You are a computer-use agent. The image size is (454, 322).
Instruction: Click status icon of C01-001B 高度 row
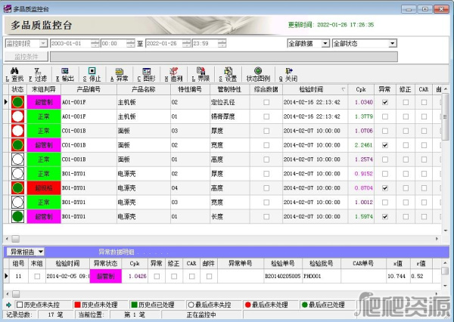click(x=17, y=159)
